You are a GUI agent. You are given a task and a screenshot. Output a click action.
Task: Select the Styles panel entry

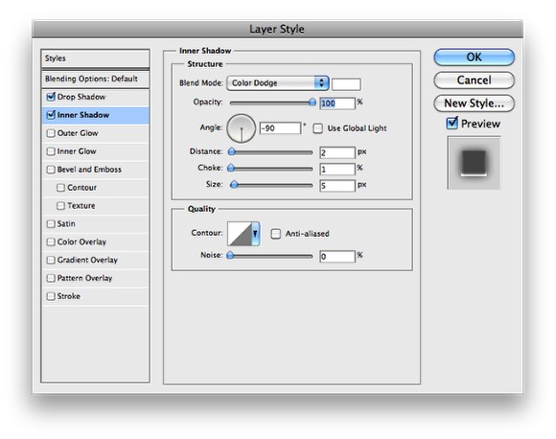coord(95,58)
